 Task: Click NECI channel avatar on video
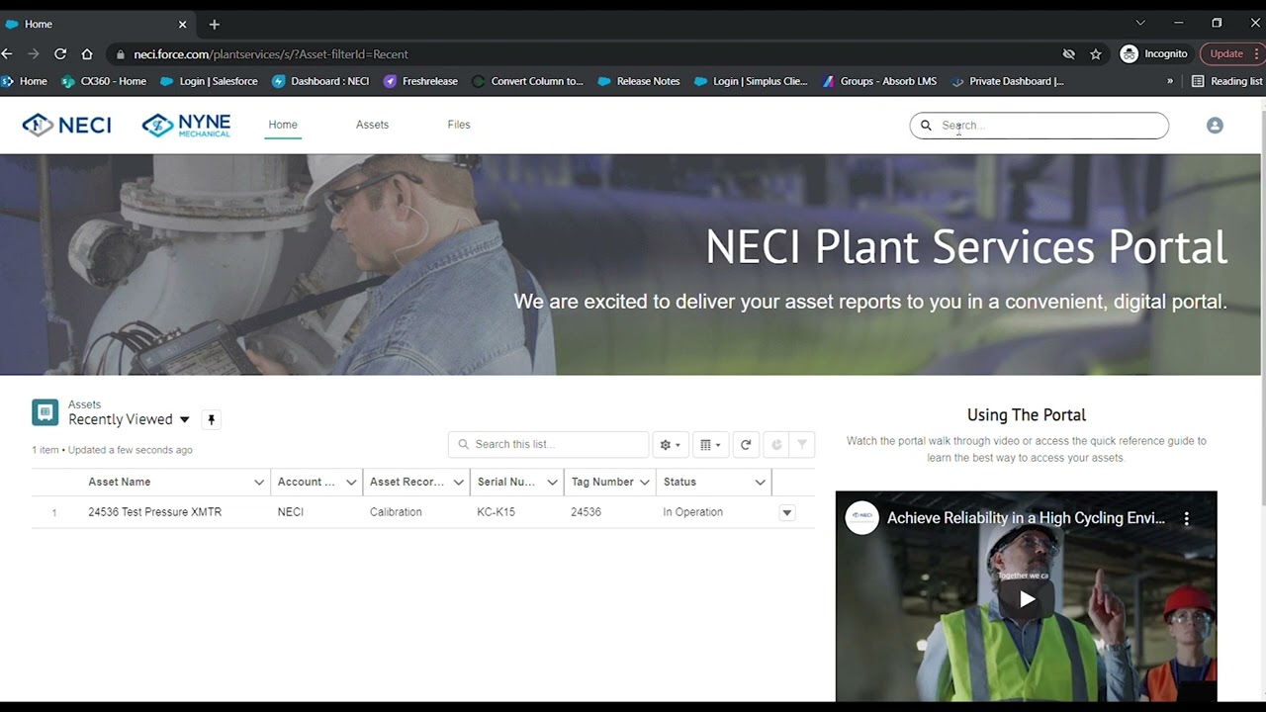coord(861,518)
